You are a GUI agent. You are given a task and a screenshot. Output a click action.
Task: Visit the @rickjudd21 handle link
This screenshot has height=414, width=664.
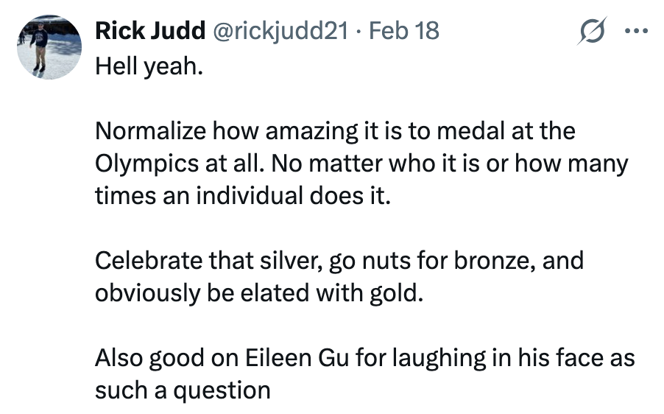(279, 30)
